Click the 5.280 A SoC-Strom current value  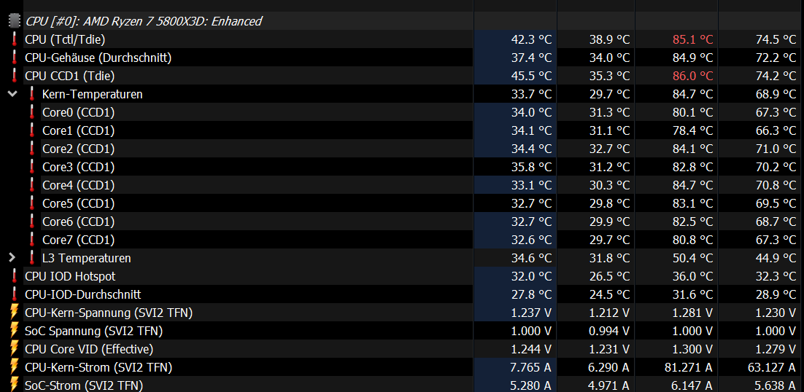point(532,385)
